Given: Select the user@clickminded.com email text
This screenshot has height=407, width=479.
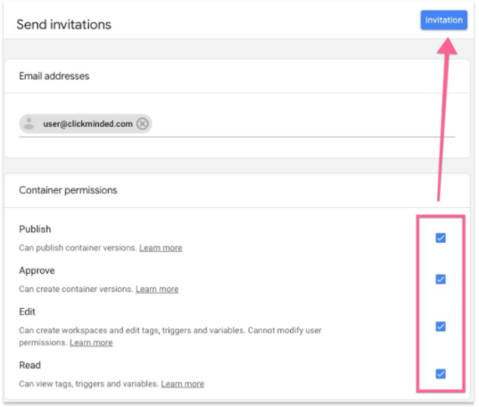Looking at the screenshot, I should [88, 124].
